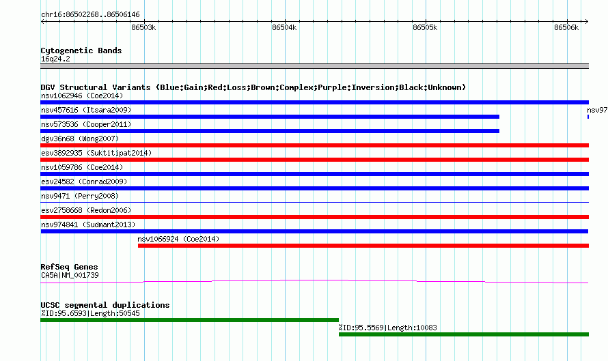Click the partially visible nsv97 variant label

(x=597, y=110)
